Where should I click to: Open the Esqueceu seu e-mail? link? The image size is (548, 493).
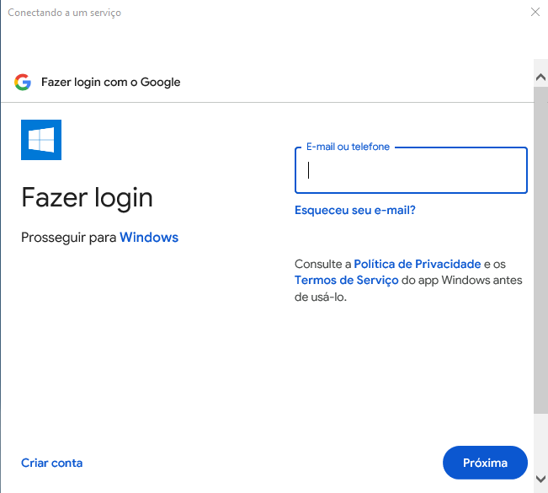click(354, 211)
